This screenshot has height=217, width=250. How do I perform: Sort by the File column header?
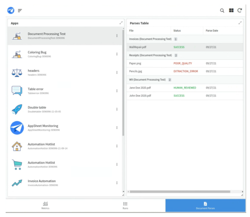pyautogui.click(x=131, y=30)
